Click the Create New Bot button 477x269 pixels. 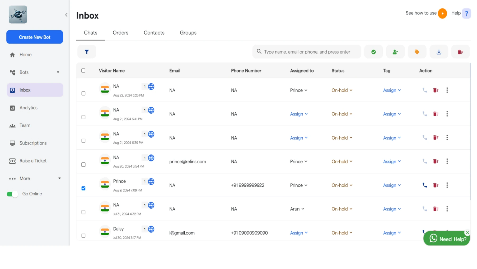click(x=35, y=37)
